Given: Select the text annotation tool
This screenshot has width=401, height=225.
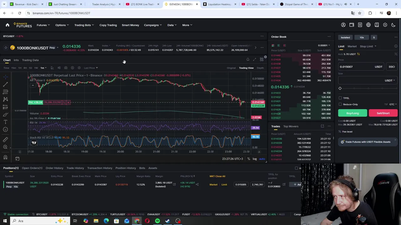Looking at the screenshot, I should click(x=5, y=122).
